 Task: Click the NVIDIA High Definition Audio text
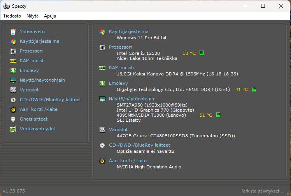149,167
